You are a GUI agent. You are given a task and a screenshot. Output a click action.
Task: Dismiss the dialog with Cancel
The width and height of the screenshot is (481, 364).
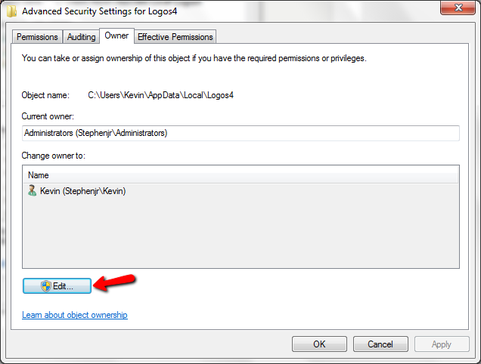pyautogui.click(x=380, y=344)
